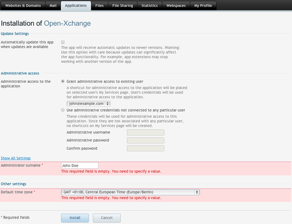Open the Webspaces tab
The height and width of the screenshot is (224, 292).
coord(176,5)
